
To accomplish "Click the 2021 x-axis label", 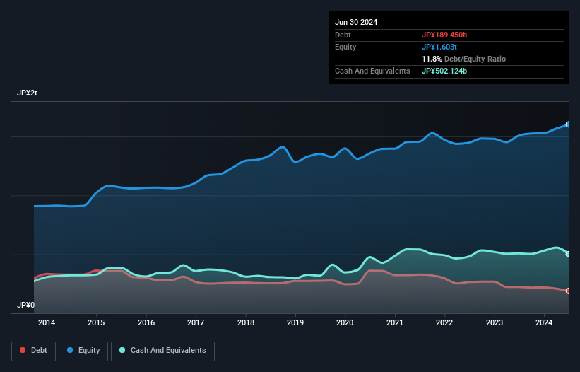I will tap(395, 322).
